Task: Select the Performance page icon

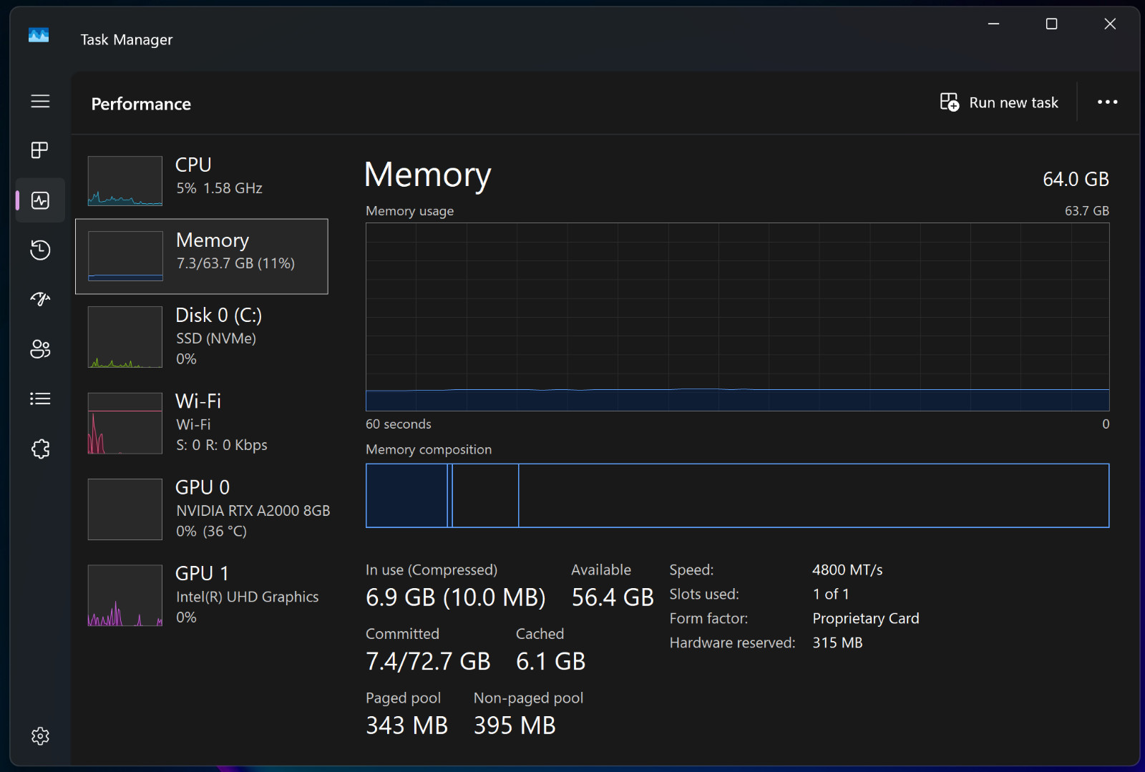Action: pos(40,200)
